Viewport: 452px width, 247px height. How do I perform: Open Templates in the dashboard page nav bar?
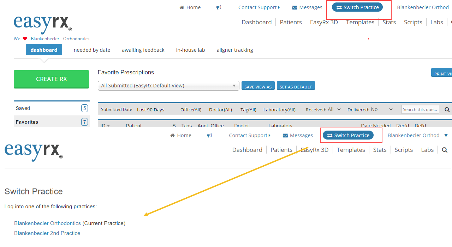click(x=360, y=22)
